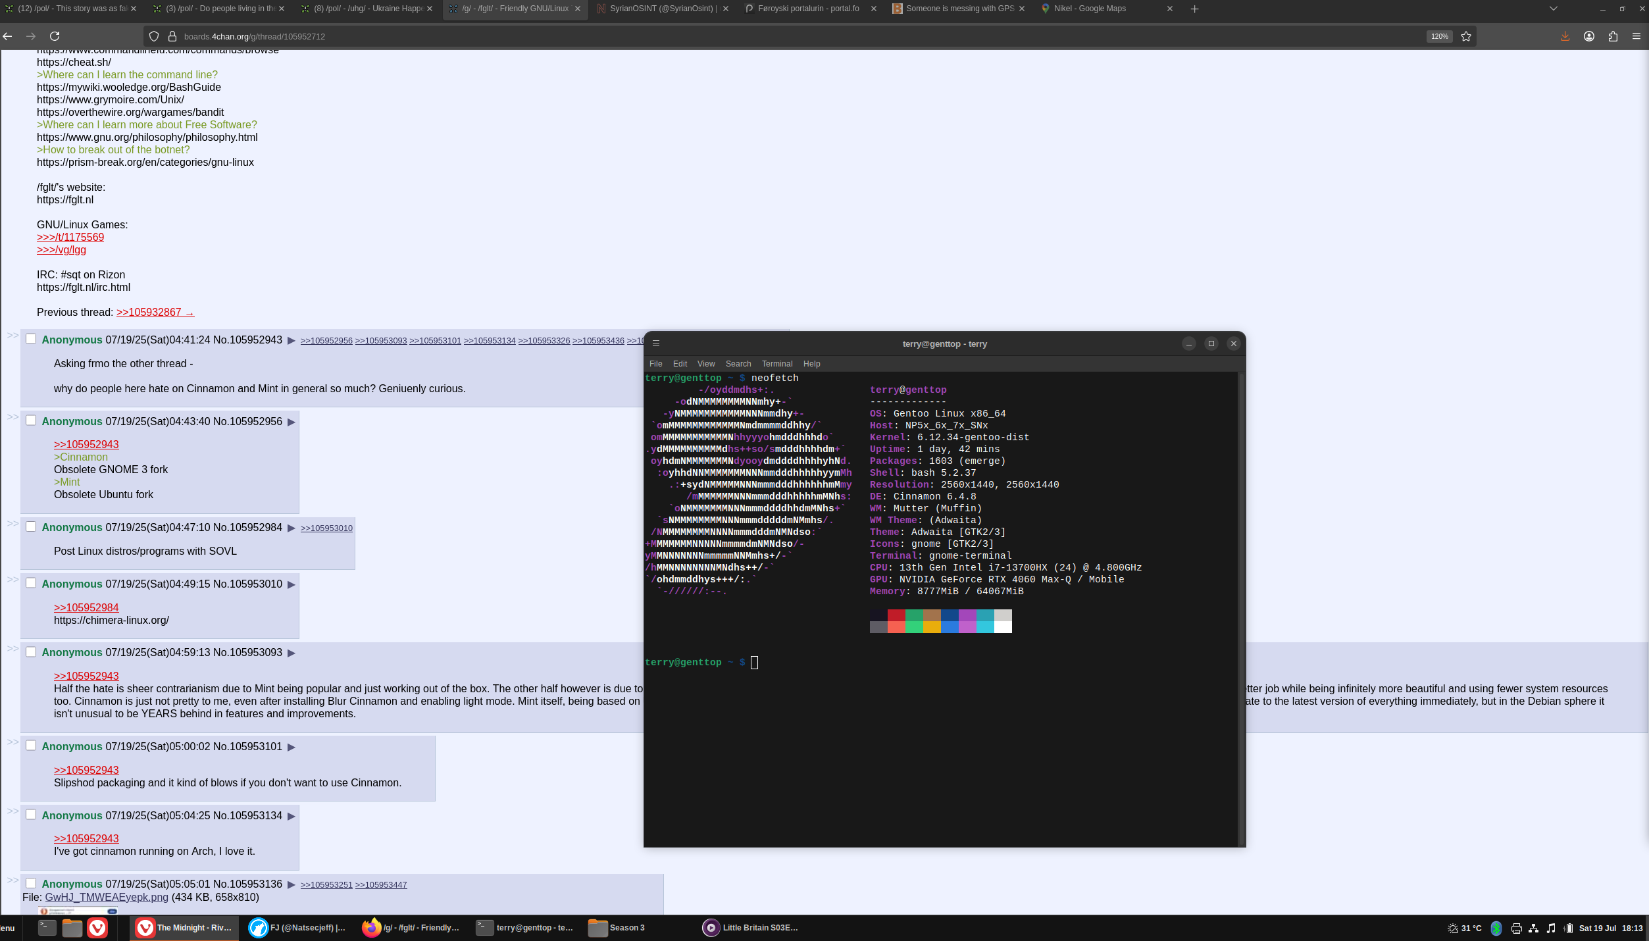Image resolution: width=1649 pixels, height=941 pixels.
Task: Open post menu arrow for No.105953136
Action: (292, 884)
